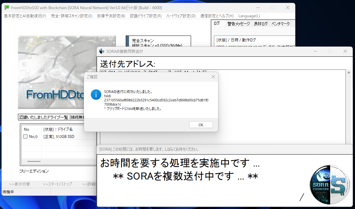This screenshot has height=209, width=355.
Task: Click the [正常], 512GB SSD drive entry
Action: (59, 137)
